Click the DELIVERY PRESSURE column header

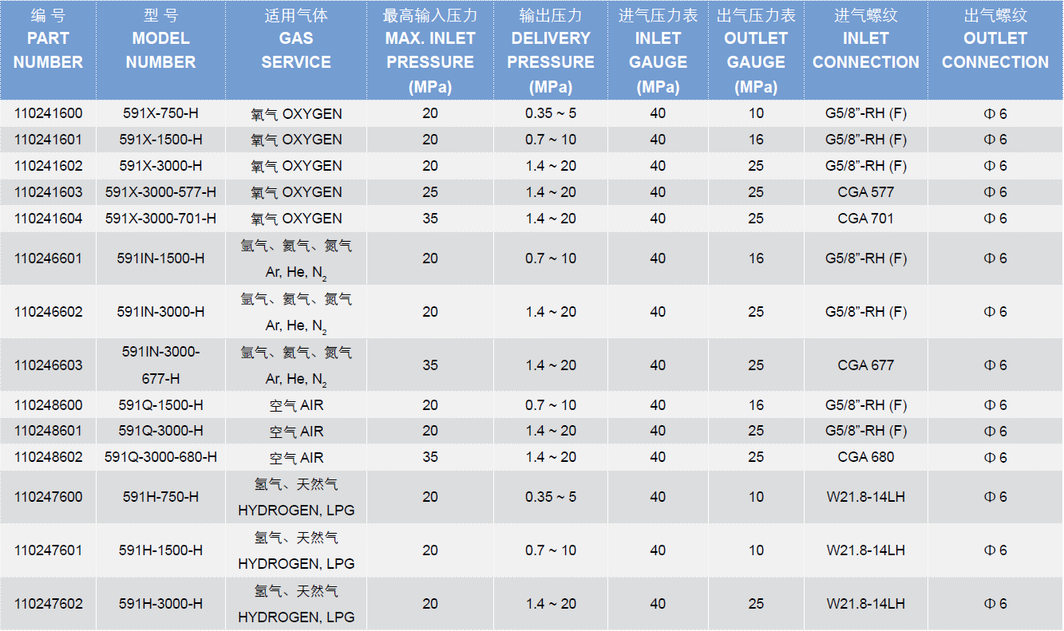[551, 49]
